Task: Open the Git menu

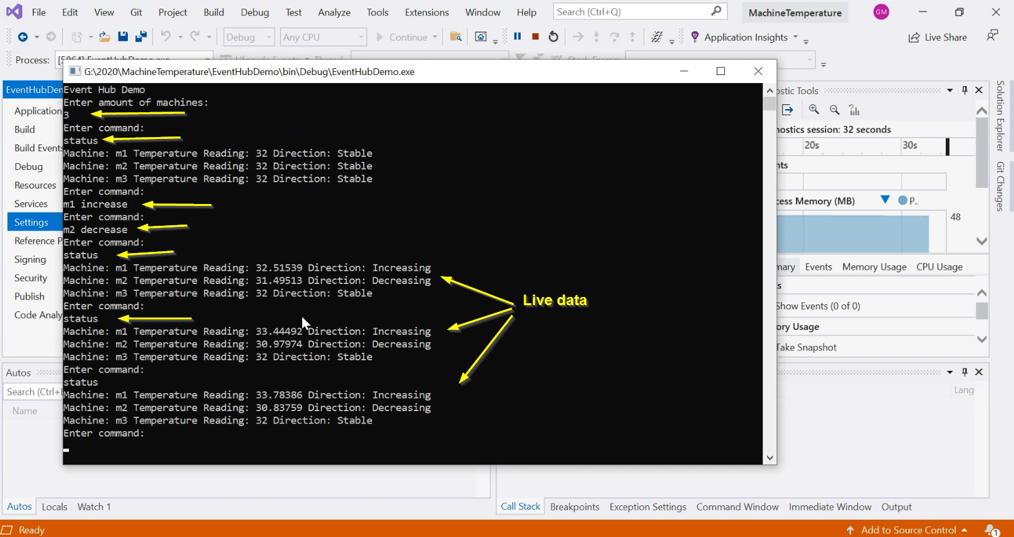Action: [136, 12]
